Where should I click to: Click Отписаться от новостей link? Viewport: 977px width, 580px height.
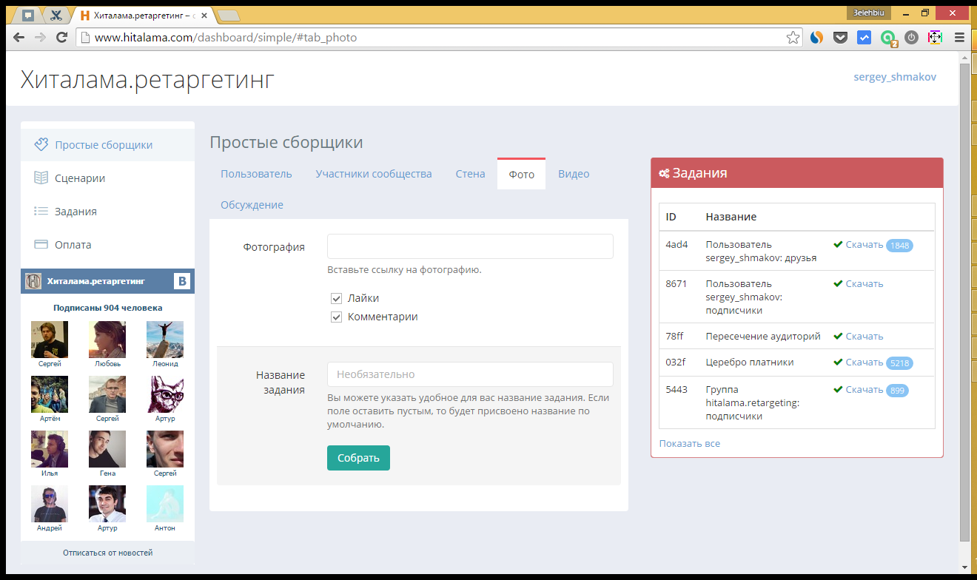click(x=107, y=553)
